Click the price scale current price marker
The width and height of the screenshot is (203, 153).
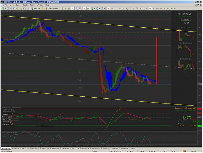pyautogui.click(x=200, y=84)
